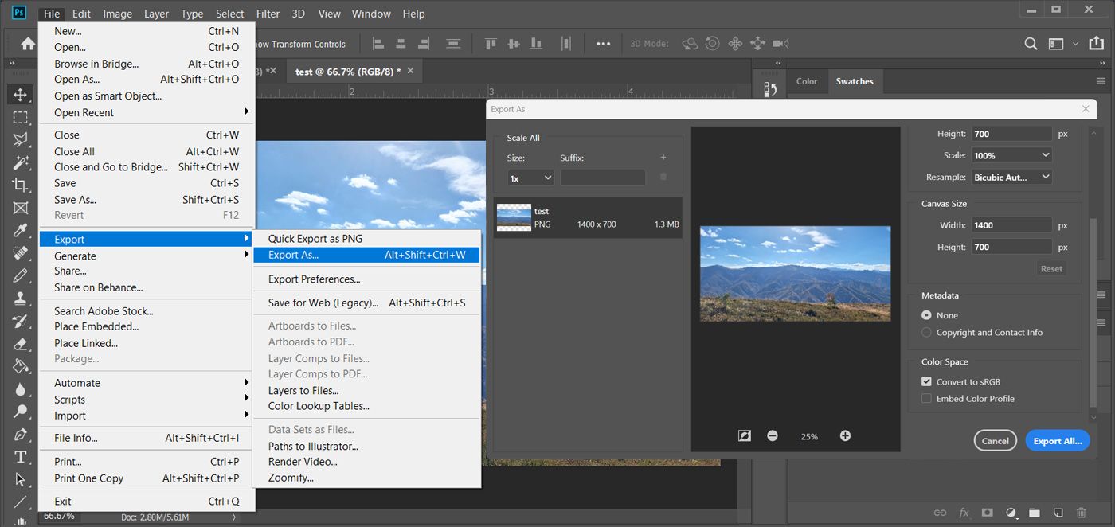This screenshot has height=527, width=1115.
Task: Click zoom out minus icon in preview
Action: tap(773, 436)
